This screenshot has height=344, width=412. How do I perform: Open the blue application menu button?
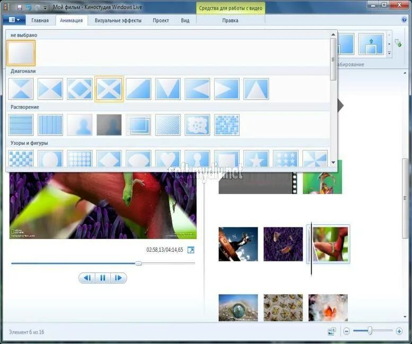click(x=14, y=20)
